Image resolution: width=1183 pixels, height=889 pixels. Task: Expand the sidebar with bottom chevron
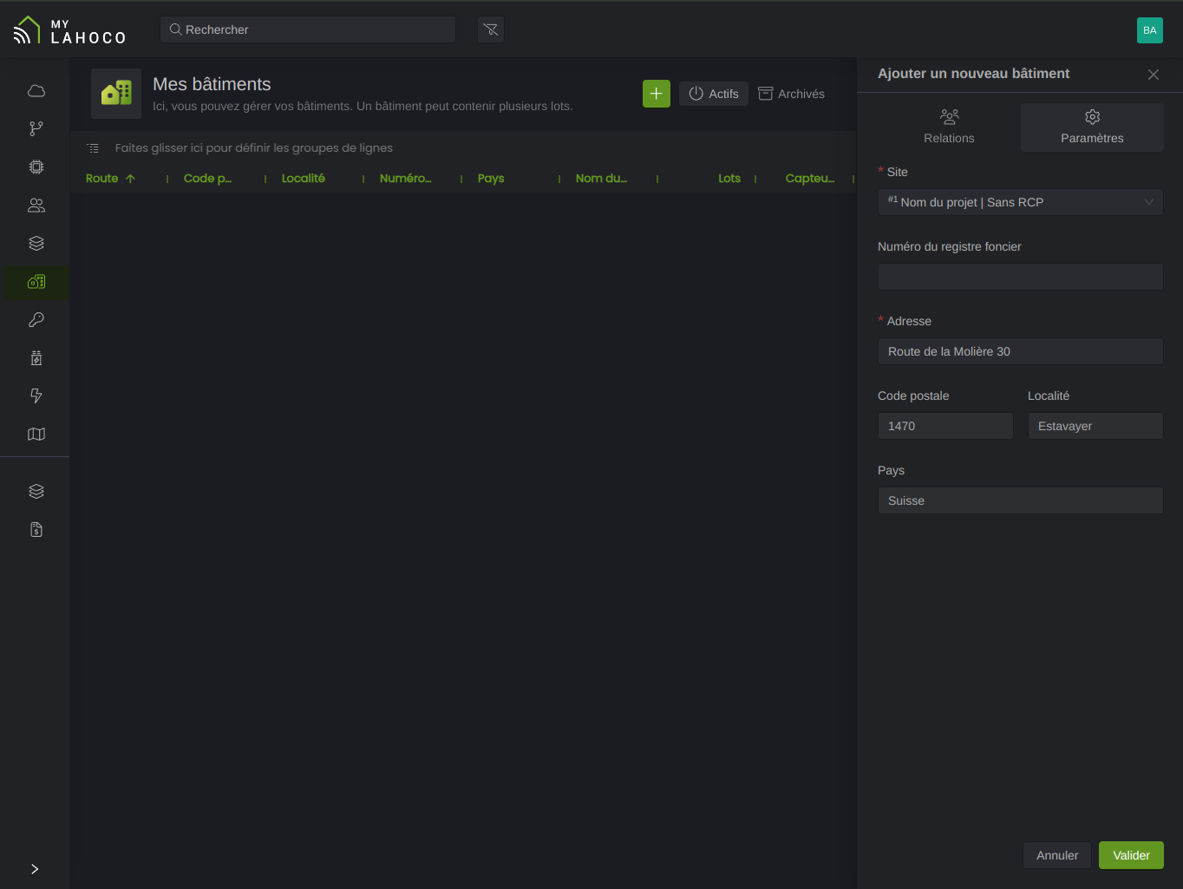(x=35, y=869)
